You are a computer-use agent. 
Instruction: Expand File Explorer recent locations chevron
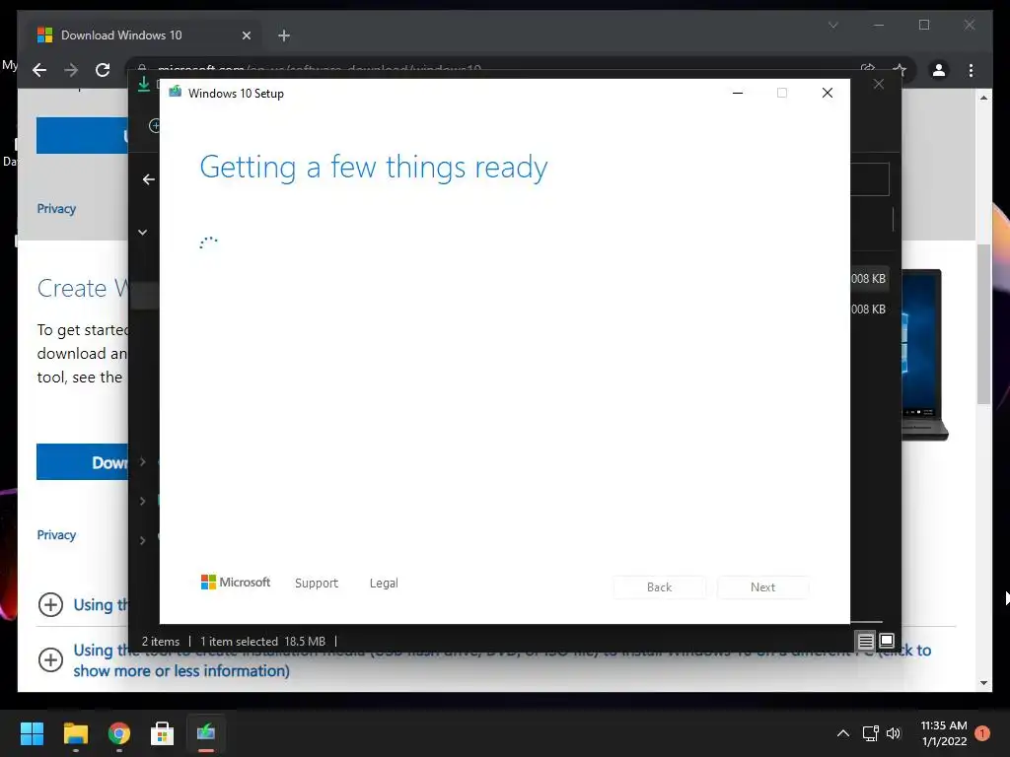click(x=142, y=233)
